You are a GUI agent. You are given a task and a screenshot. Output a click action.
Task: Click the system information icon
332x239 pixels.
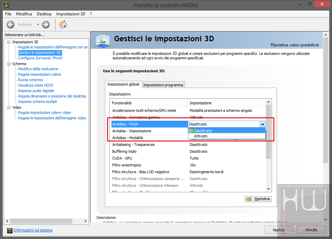pyautogui.click(x=10, y=230)
